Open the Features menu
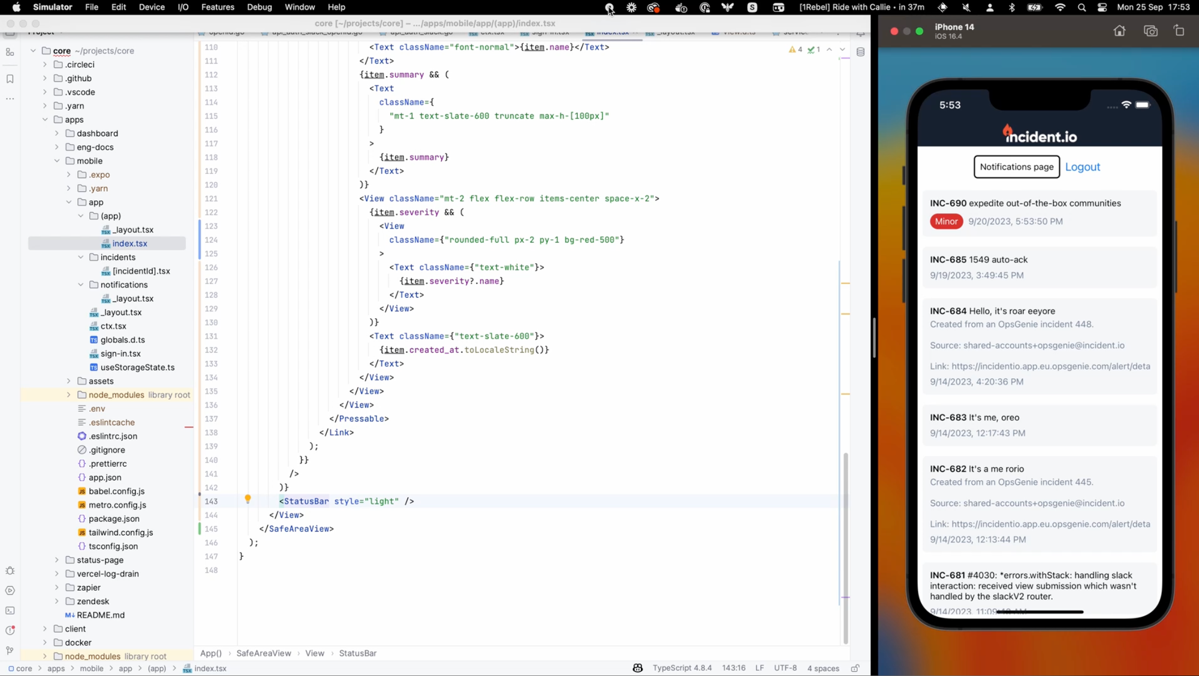 coord(217,7)
